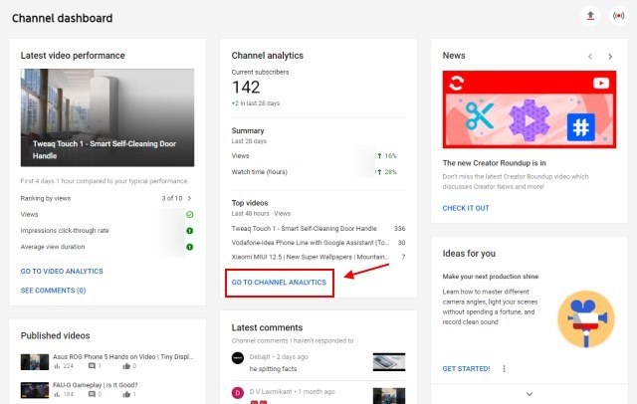Viewport: 637px width, 404px height.
Task: Open the FAU-G Gameplay video thumbnail
Action: click(x=35, y=390)
